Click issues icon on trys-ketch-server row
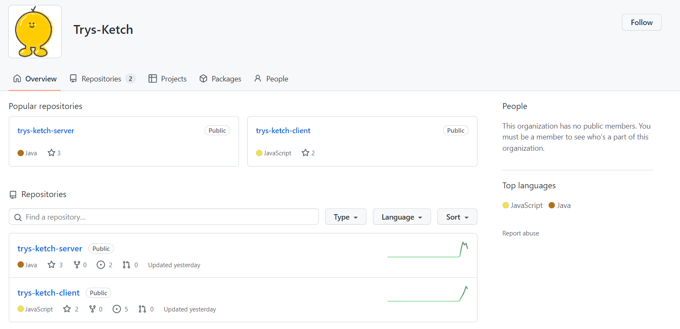Screen dimensions: 680x329 pyautogui.click(x=101, y=265)
